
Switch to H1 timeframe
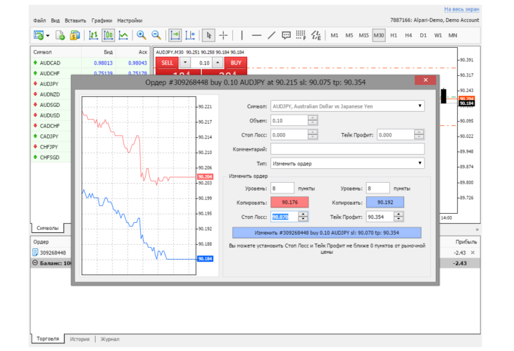tap(394, 35)
